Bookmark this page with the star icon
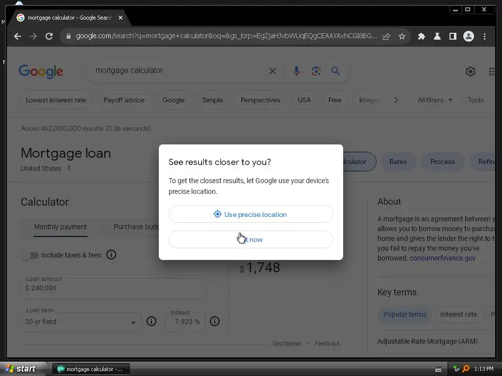The image size is (502, 376). (402, 36)
